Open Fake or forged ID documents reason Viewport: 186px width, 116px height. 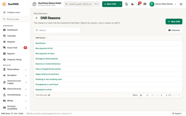(x=48, y=69)
